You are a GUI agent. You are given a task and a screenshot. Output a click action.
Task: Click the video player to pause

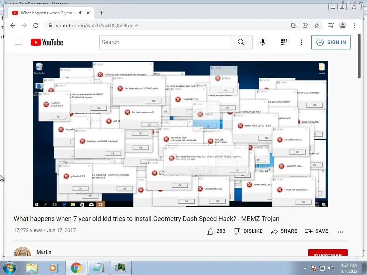181,134
